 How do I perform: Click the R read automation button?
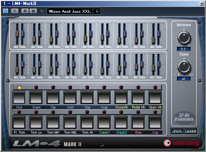25,11
